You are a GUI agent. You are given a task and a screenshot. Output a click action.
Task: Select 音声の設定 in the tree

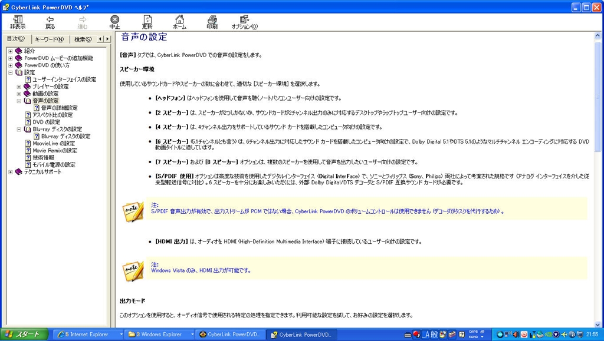(45, 101)
